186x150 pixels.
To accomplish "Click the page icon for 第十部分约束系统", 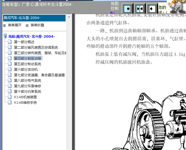I will tap(10, 91).
